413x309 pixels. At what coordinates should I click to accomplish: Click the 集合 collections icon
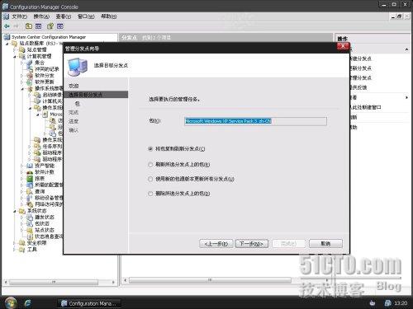tap(30, 63)
